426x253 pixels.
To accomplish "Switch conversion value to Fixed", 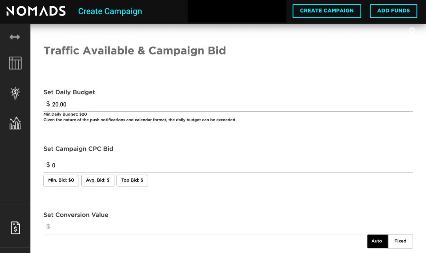I will 400,241.
